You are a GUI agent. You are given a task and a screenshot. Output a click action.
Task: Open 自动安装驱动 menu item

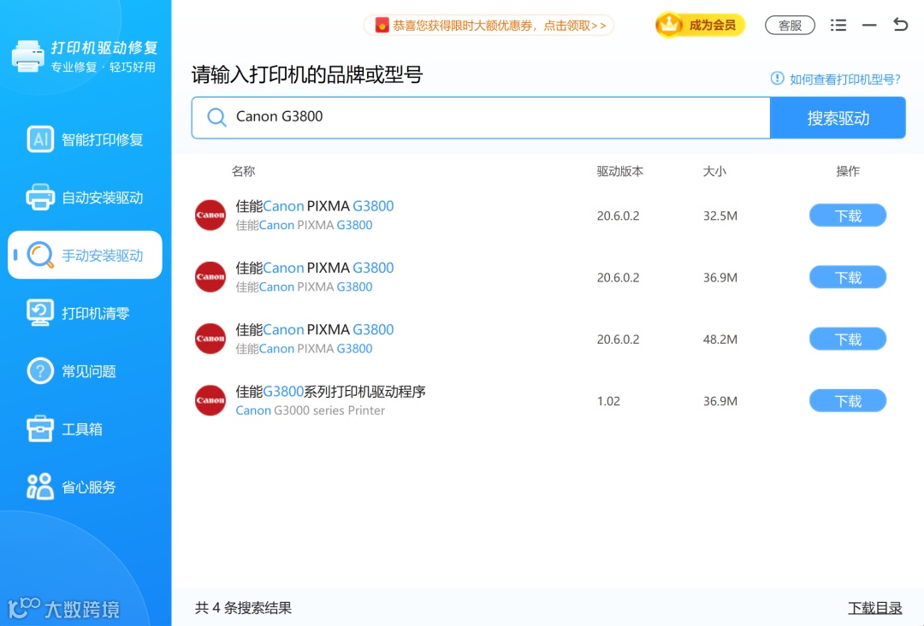[x=85, y=198]
